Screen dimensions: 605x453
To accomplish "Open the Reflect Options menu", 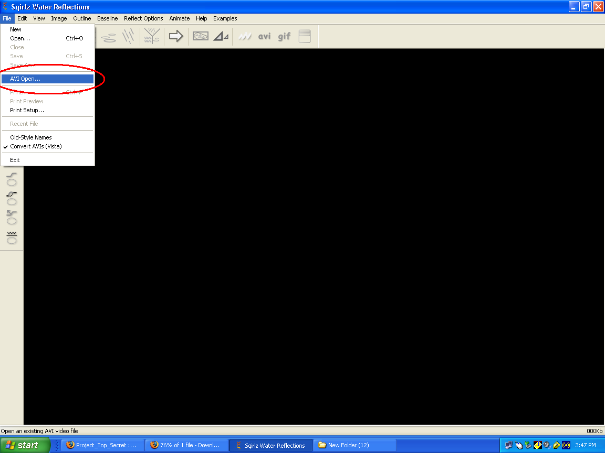I will 143,18.
